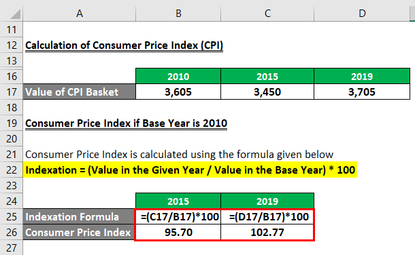Select row 21 header

(12, 154)
